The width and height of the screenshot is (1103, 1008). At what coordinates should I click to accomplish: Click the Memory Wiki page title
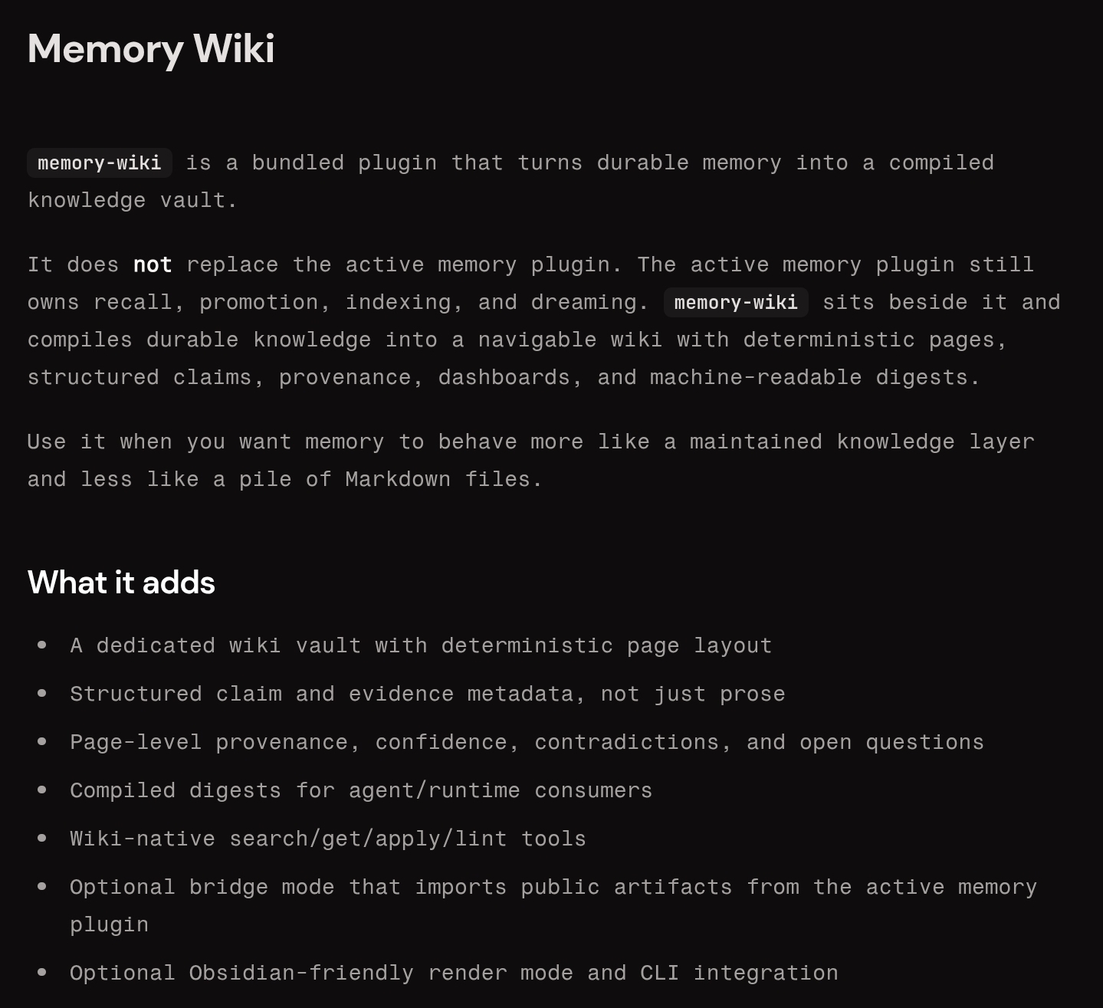tap(151, 49)
